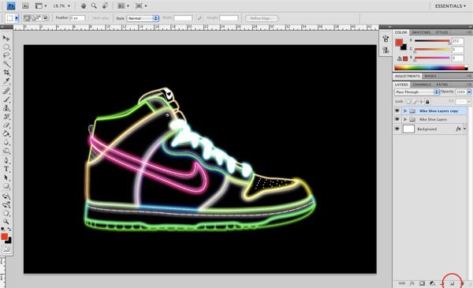The image size is (473, 288).
Task: Switch to the MASKS tab
Action: (430, 76)
